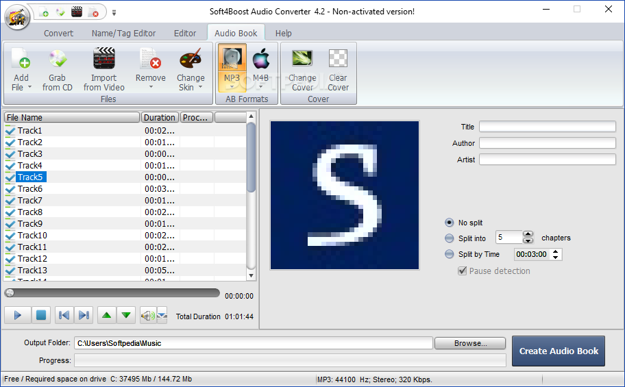Decrease the split time with down arrow

[x=556, y=257]
